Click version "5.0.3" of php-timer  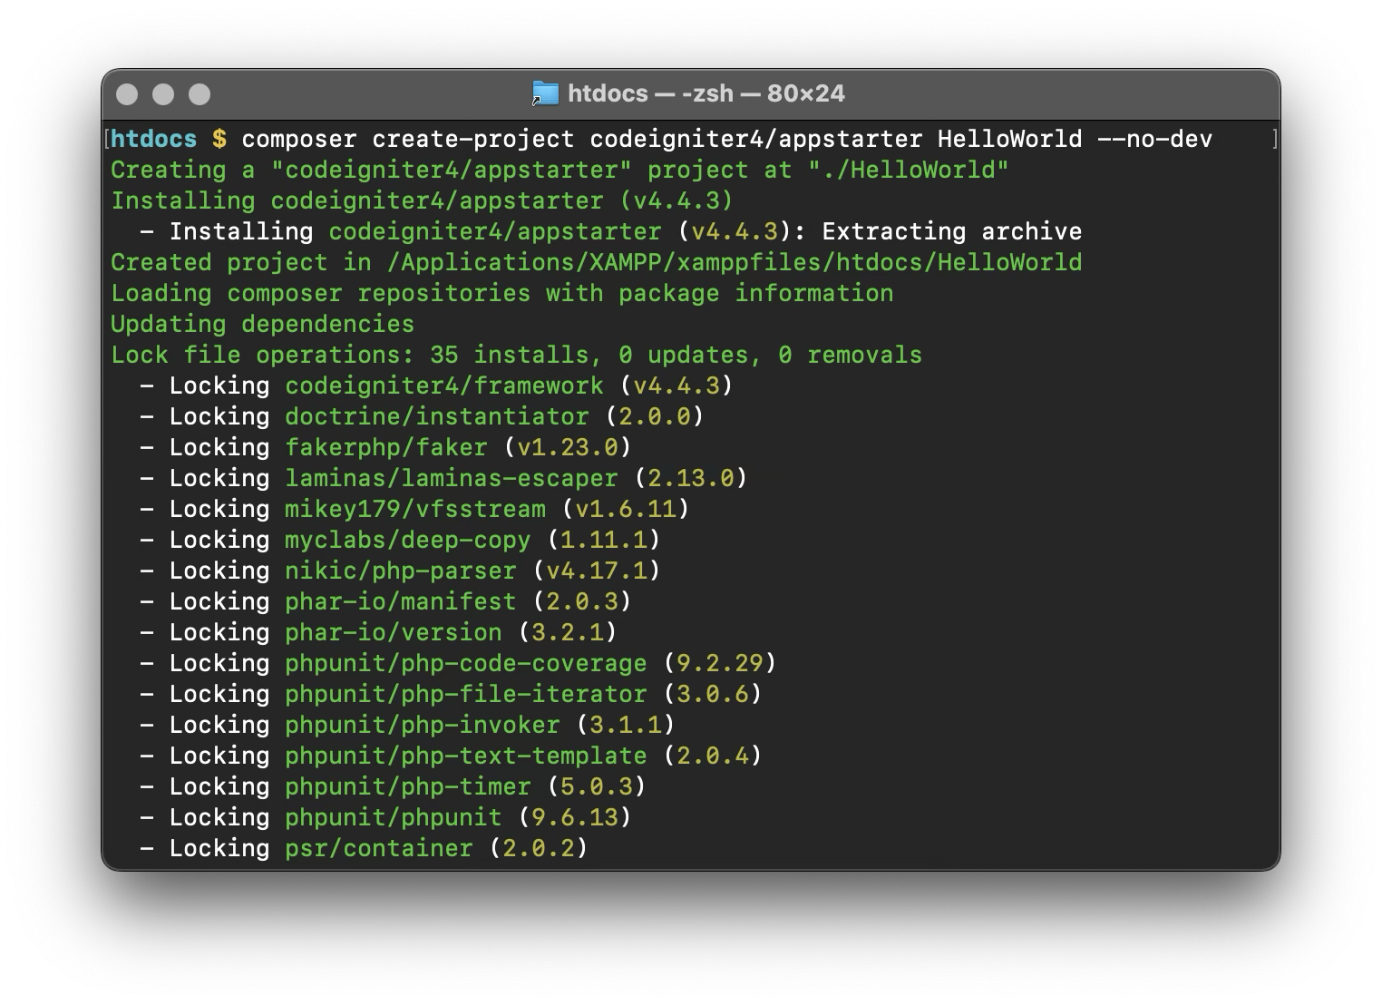597,786
